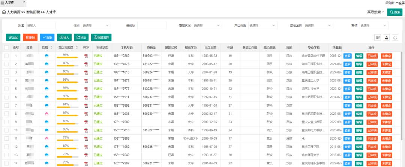Click the red 删除 delete button
The height and width of the screenshot is (167, 405).
point(30,38)
